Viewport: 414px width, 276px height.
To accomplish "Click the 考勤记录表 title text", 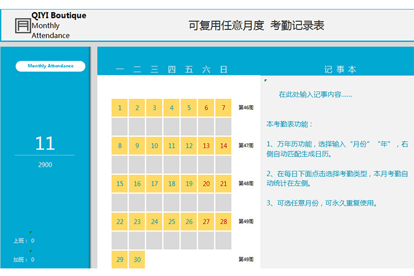I will coord(297,25).
